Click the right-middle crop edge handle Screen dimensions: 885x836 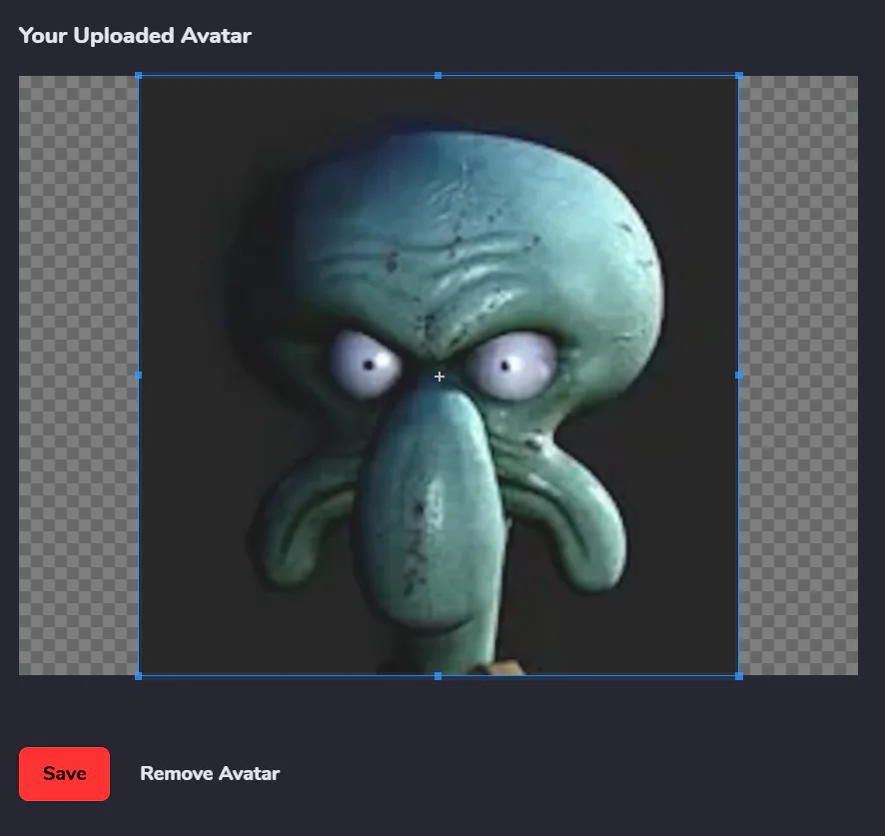(x=739, y=375)
